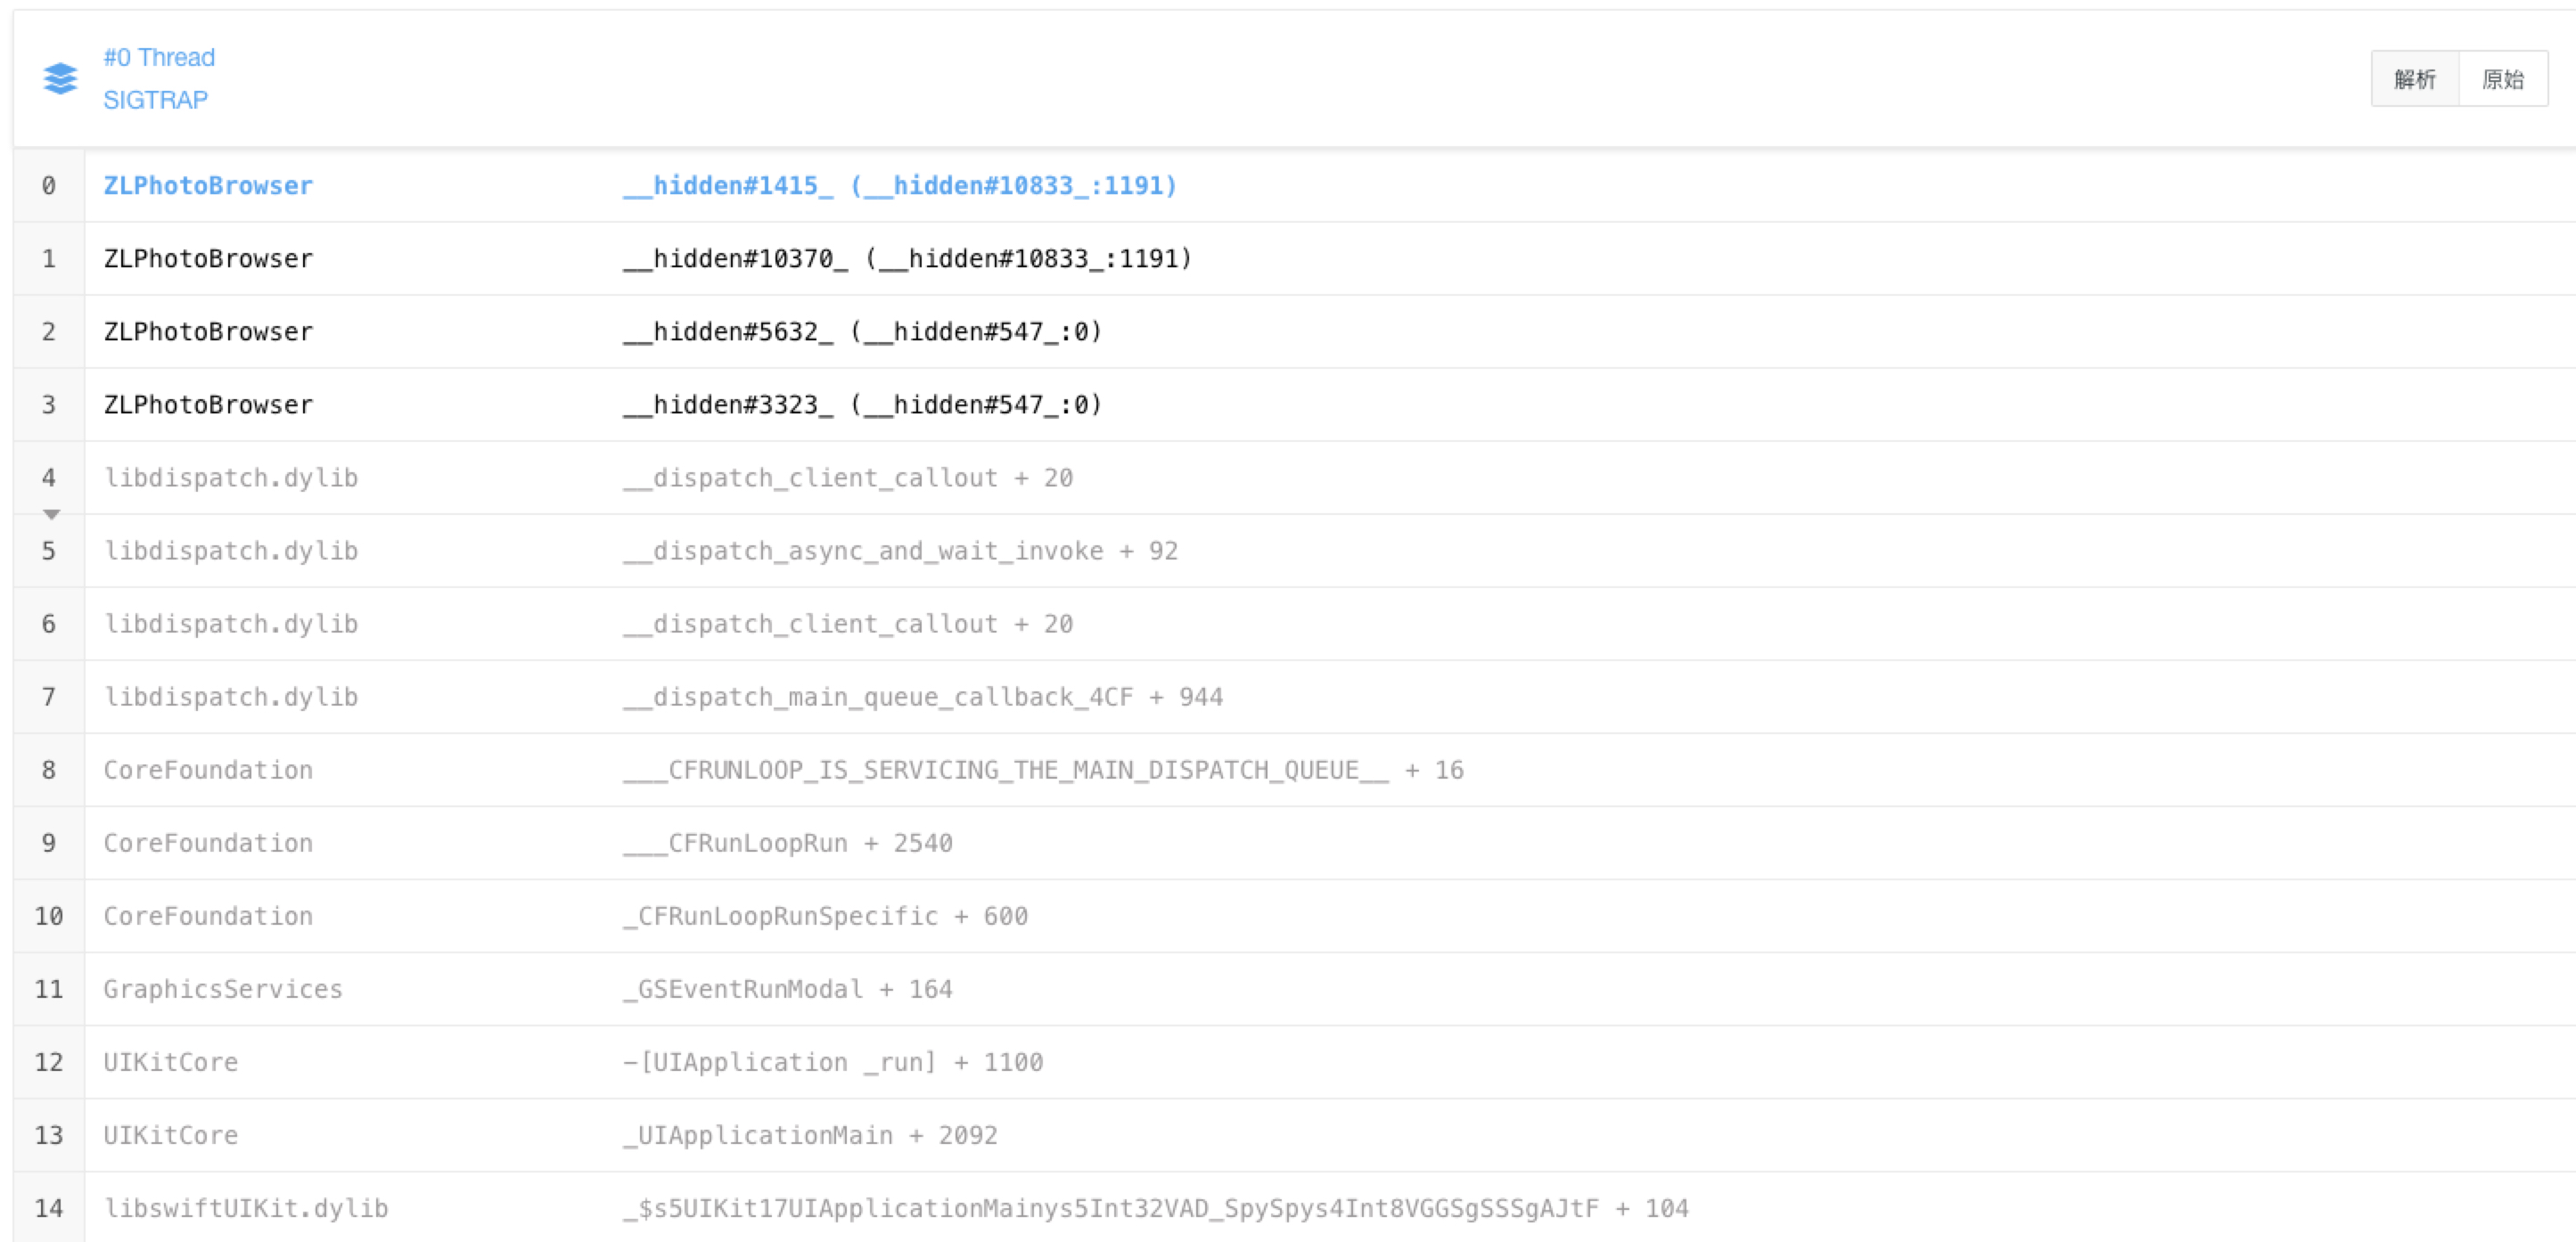
Task: Open the #0 Thread title link
Action: 159,57
